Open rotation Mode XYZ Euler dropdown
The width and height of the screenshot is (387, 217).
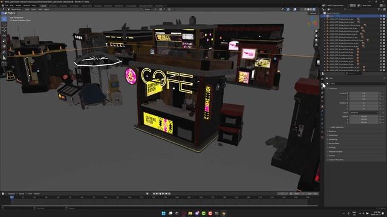coord(364,113)
